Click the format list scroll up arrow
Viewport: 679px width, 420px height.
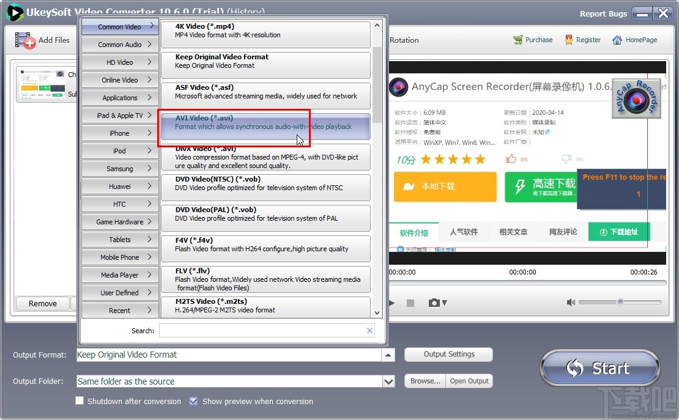[377, 25]
